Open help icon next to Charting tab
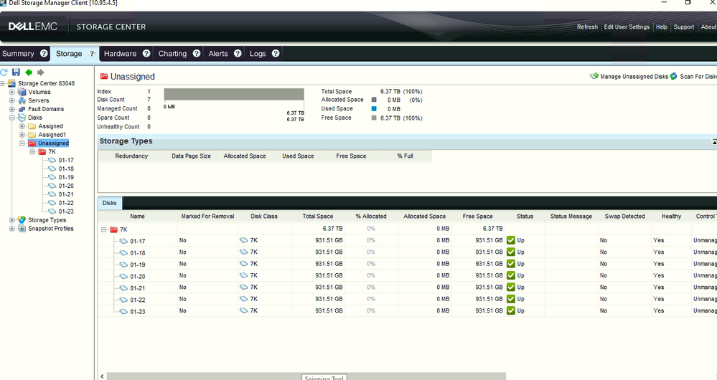The image size is (717, 380). [x=197, y=54]
